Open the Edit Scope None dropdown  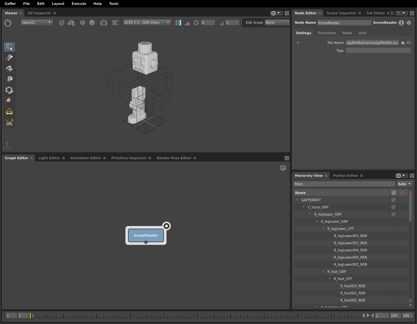point(277,22)
